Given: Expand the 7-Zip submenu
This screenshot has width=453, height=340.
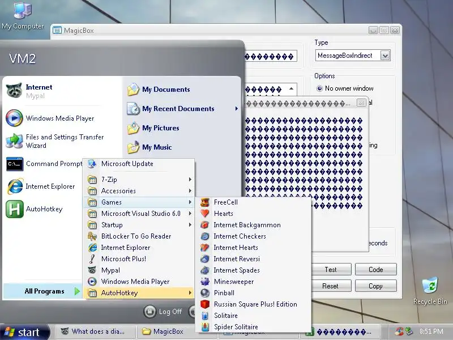Looking at the screenshot, I should 139,180.
